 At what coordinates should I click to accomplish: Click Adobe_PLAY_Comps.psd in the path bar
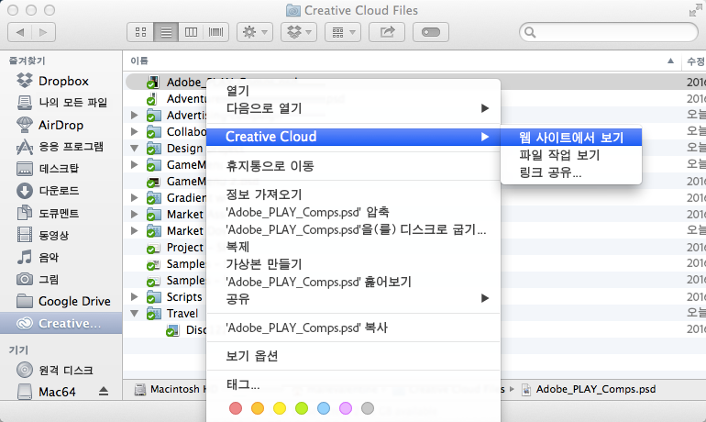pyautogui.click(x=589, y=390)
